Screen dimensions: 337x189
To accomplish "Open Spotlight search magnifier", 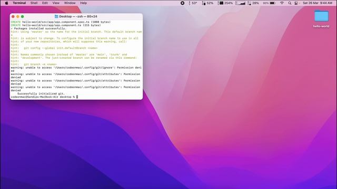I will (x=290, y=3).
